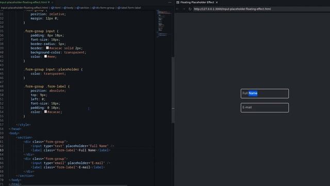Click the div.form-group breadcrumb item
Screen dimensions: 330x186
(x=104, y=8)
